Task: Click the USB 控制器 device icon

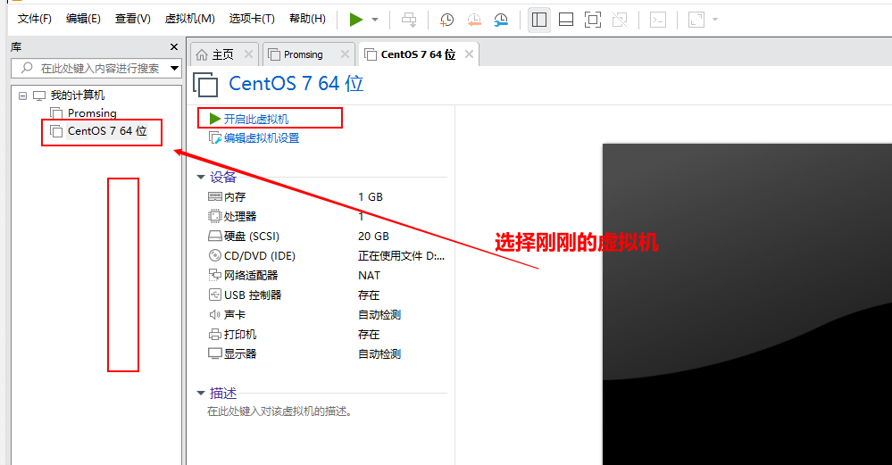Action: point(215,295)
